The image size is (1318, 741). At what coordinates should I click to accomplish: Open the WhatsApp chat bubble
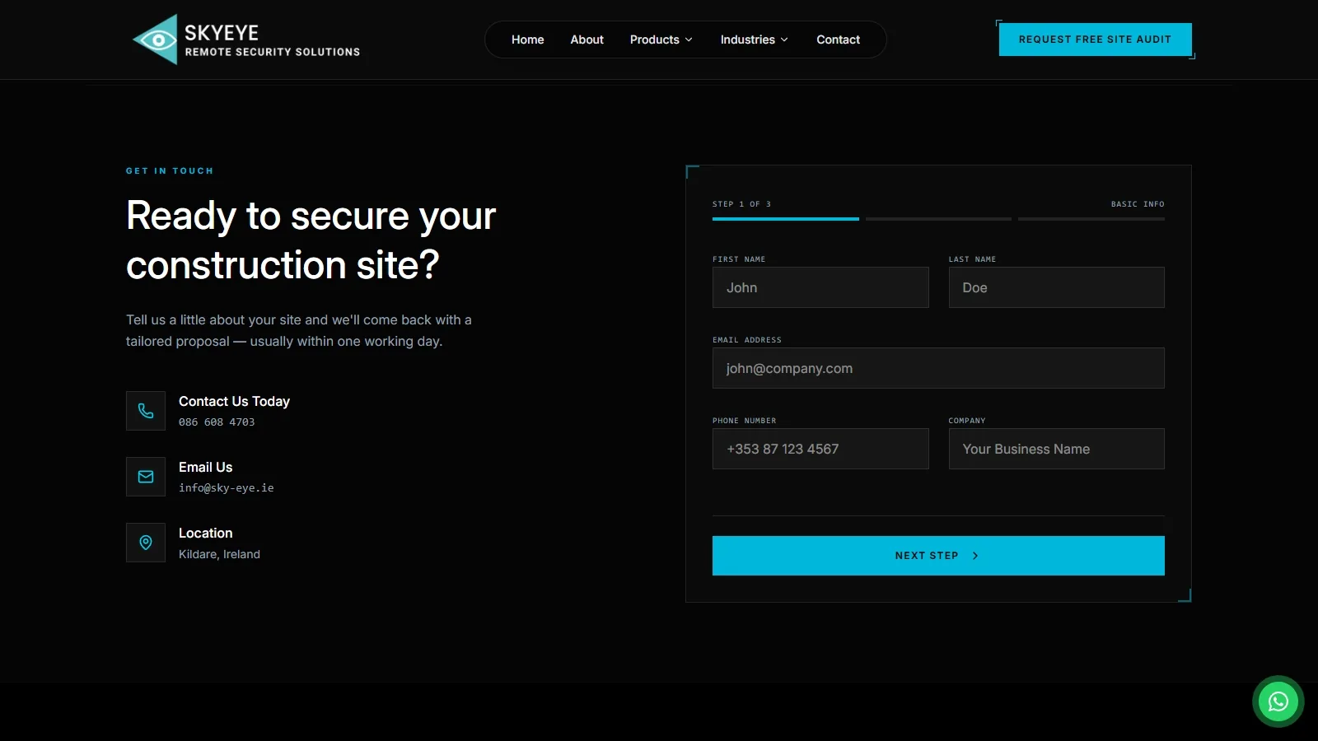coord(1278,701)
